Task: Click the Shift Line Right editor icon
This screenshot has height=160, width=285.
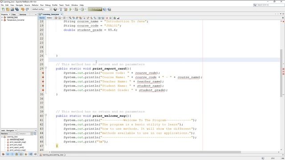Action: pyautogui.click(x=103, y=18)
